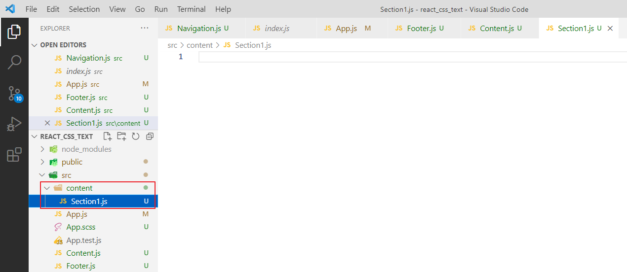Screen dimensions: 627x272
Task: Click the New Folder icon in explorer
Action: [121, 136]
